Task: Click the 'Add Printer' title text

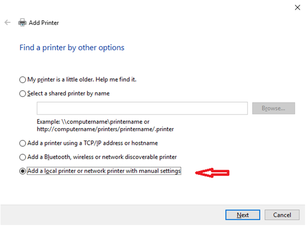Action: 44,23
